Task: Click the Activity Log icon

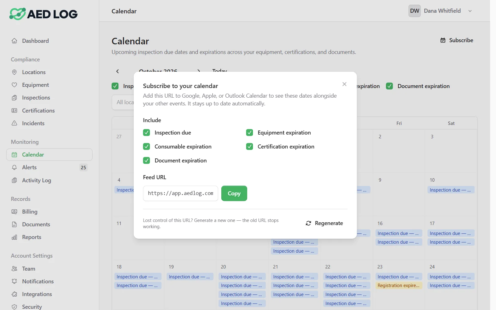Action: click(14, 180)
